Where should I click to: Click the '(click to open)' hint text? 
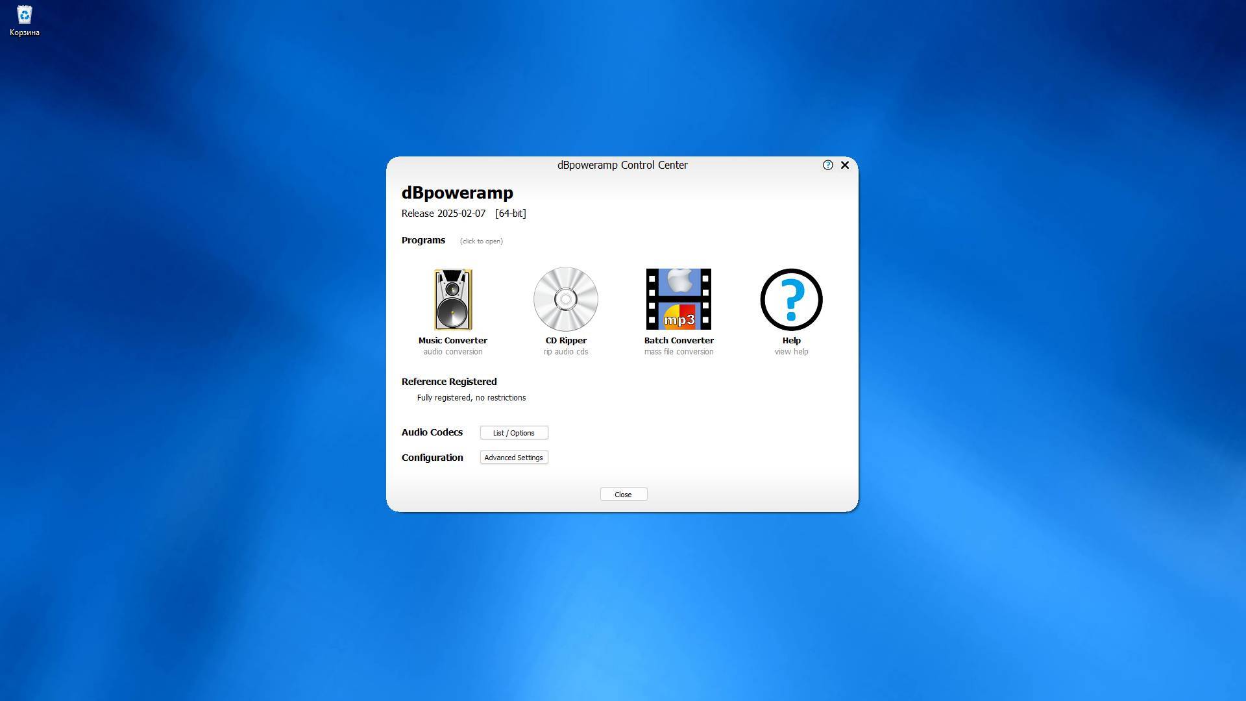tap(482, 241)
